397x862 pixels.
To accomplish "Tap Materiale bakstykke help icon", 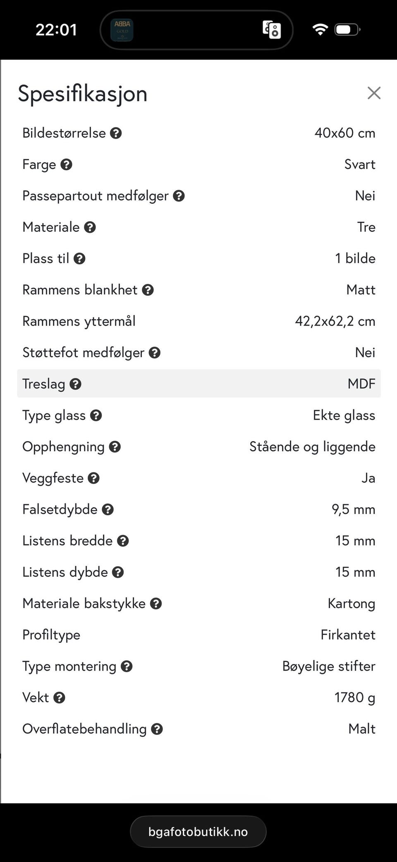I will coord(156,604).
